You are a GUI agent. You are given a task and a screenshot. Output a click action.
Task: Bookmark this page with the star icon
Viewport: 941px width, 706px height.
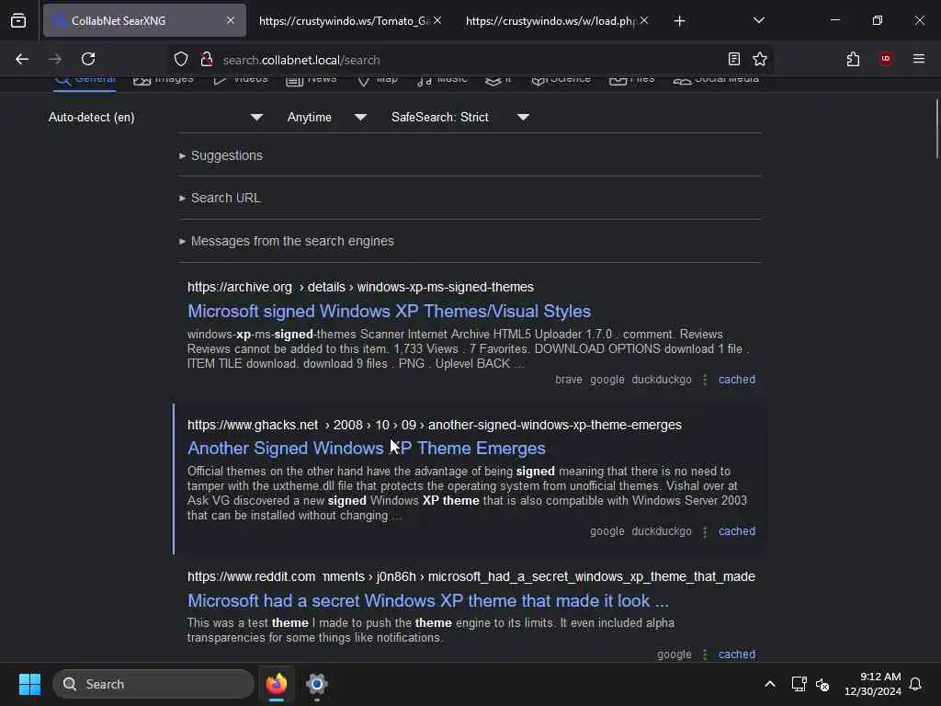[x=760, y=59]
